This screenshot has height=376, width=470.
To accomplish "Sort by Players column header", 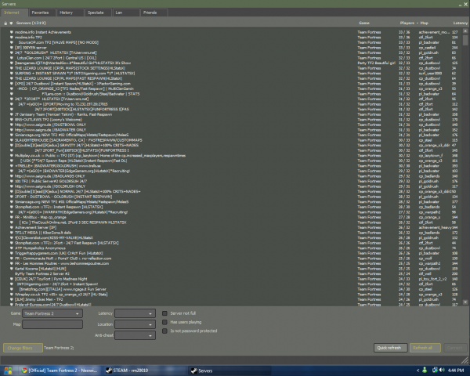I will [x=407, y=23].
